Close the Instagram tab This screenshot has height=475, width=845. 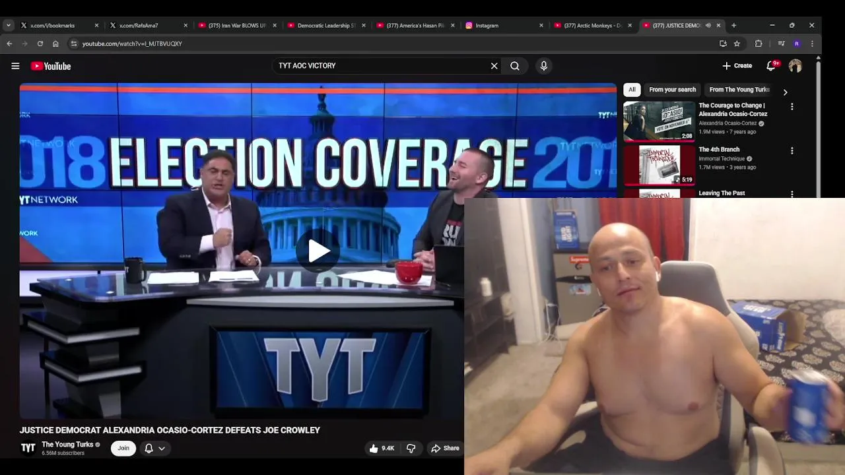541,25
